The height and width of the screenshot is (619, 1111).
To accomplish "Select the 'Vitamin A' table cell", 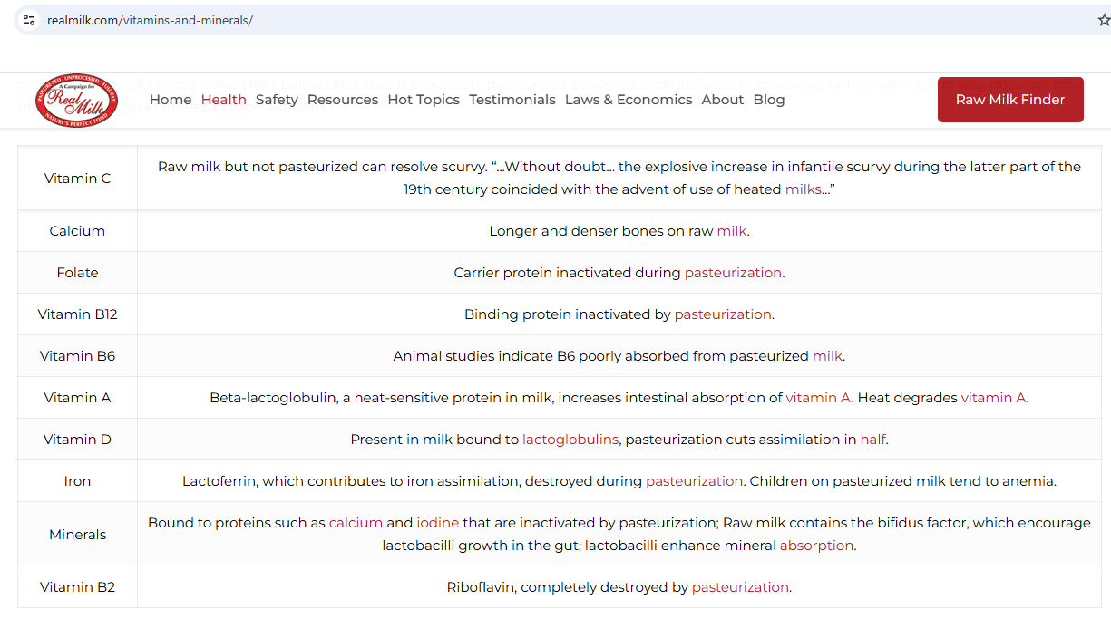I will coord(77,398).
